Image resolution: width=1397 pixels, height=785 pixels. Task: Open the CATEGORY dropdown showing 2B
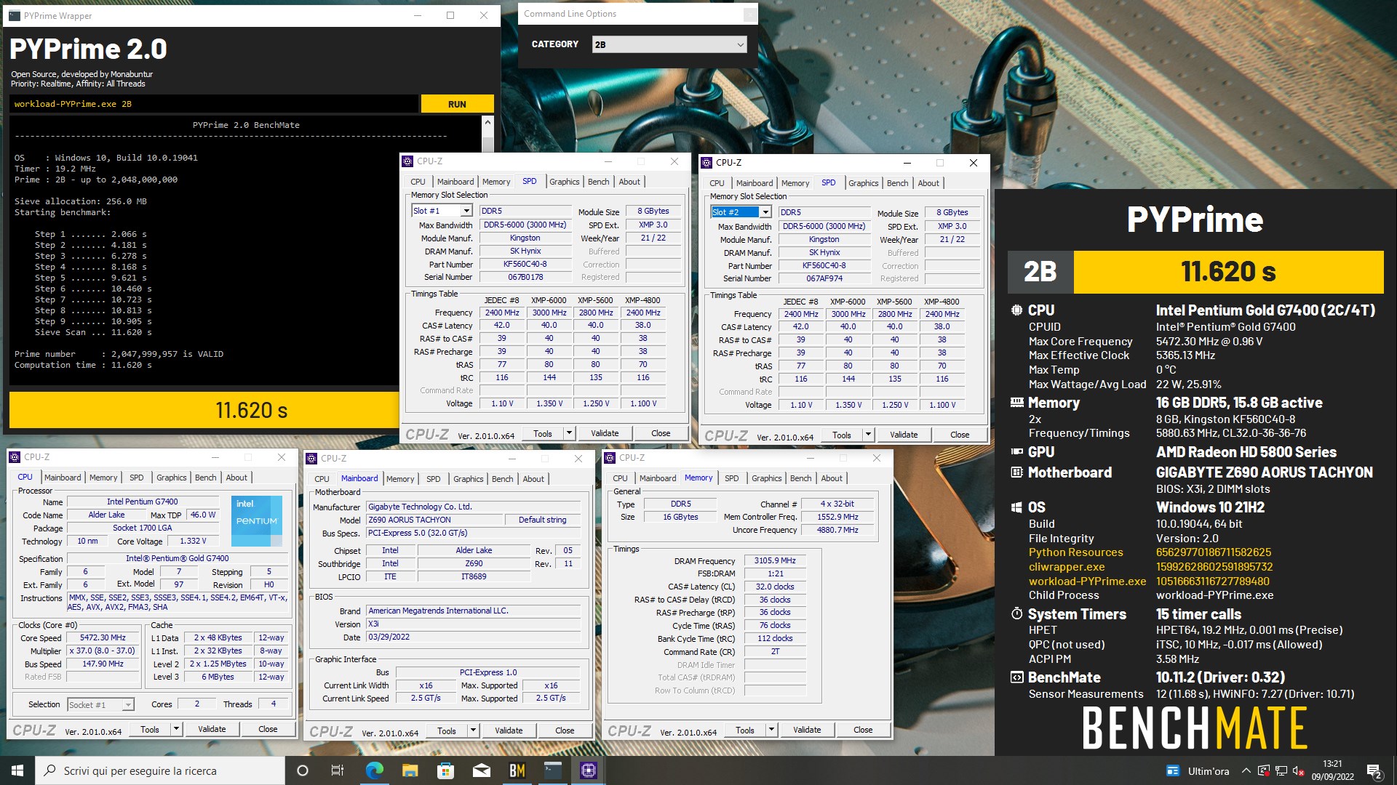coord(669,44)
